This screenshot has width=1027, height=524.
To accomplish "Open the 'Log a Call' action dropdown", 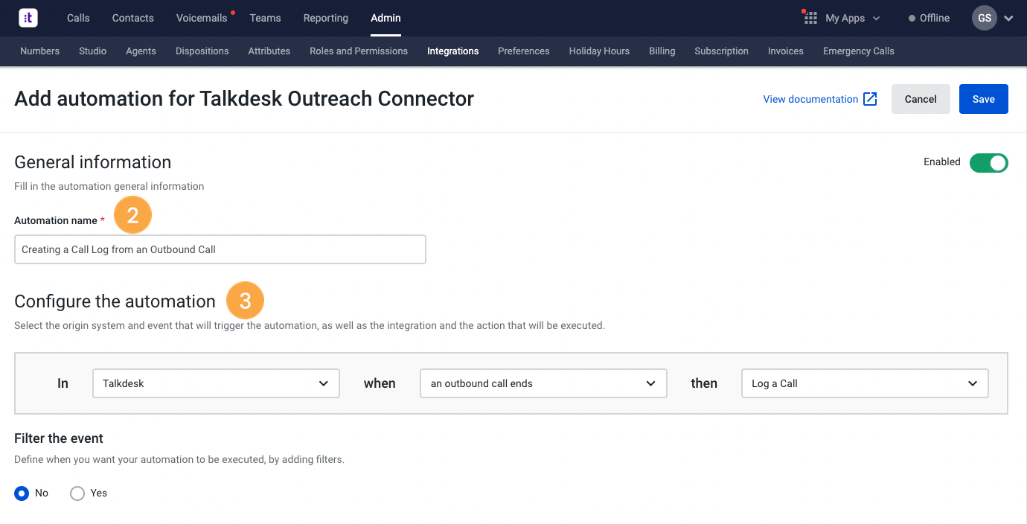I will [x=865, y=383].
